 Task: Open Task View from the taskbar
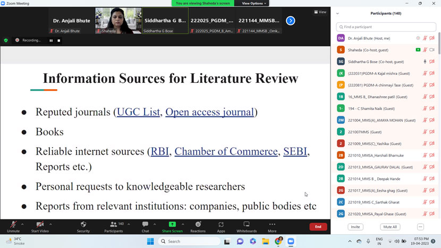[227, 241]
